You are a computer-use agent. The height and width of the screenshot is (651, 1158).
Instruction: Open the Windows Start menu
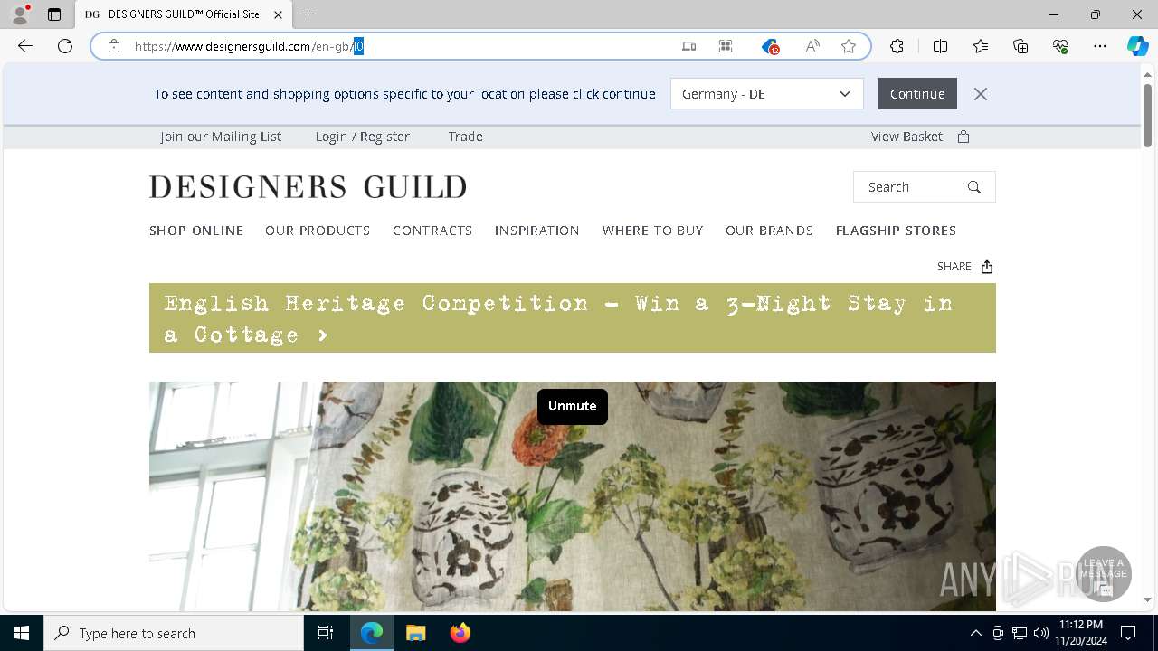pos(22,633)
